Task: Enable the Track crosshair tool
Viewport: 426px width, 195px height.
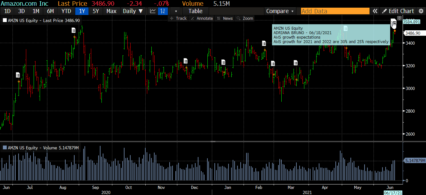Action: 178,18
